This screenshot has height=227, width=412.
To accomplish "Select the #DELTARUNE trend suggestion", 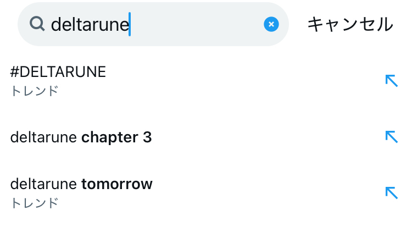I will (x=206, y=81).
